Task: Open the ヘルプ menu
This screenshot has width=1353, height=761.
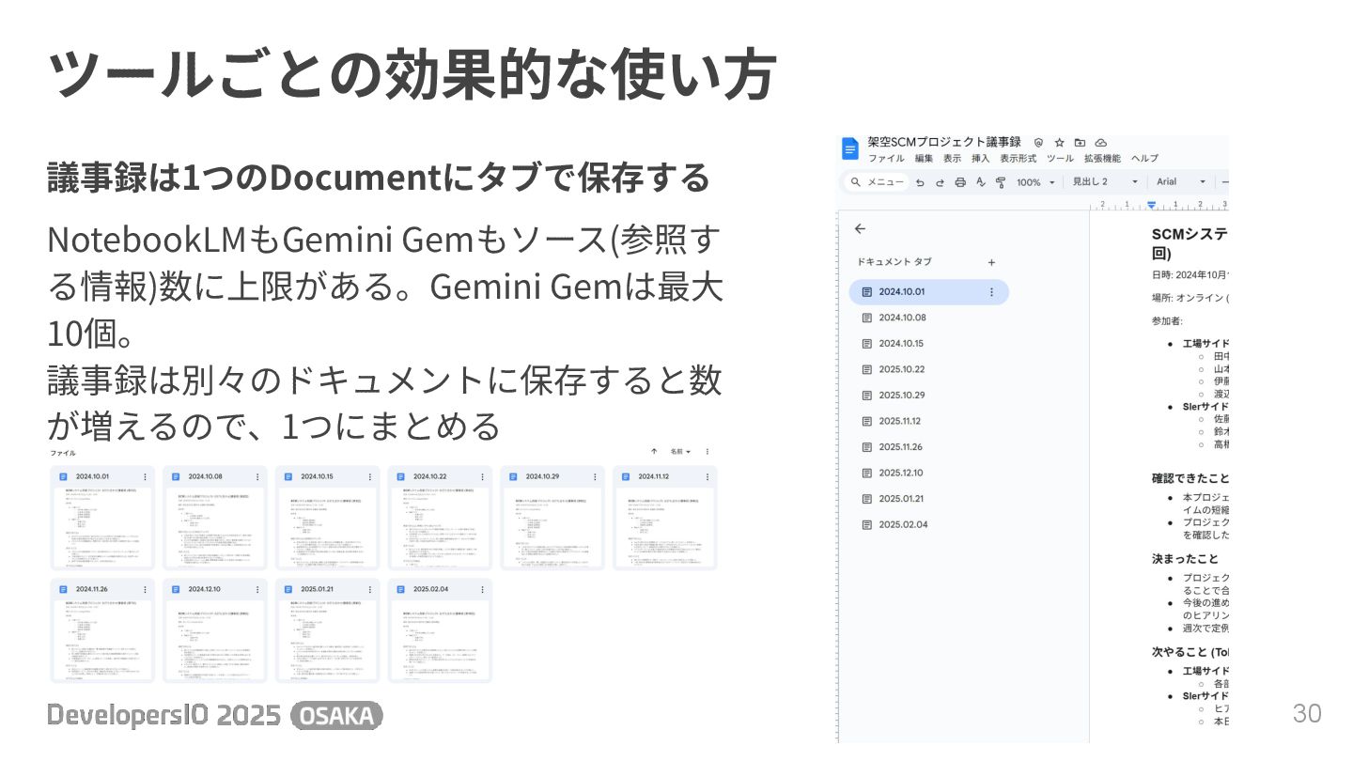Action: pyautogui.click(x=1144, y=159)
